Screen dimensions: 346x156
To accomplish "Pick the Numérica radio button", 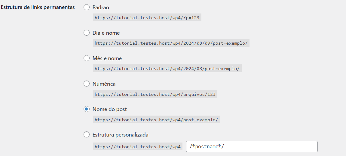I will click(87, 84).
